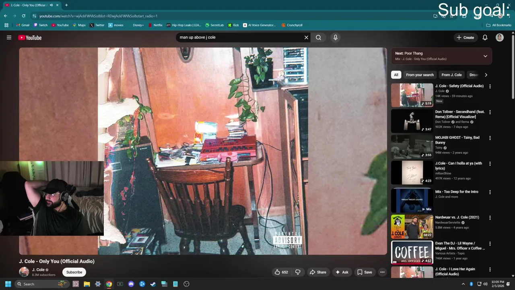The image size is (515, 290).
Task: Clear the search box with the X
Action: point(306,37)
